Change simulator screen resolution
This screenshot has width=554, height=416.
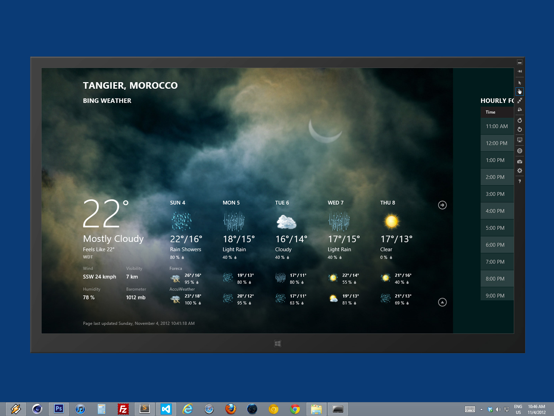click(x=520, y=140)
